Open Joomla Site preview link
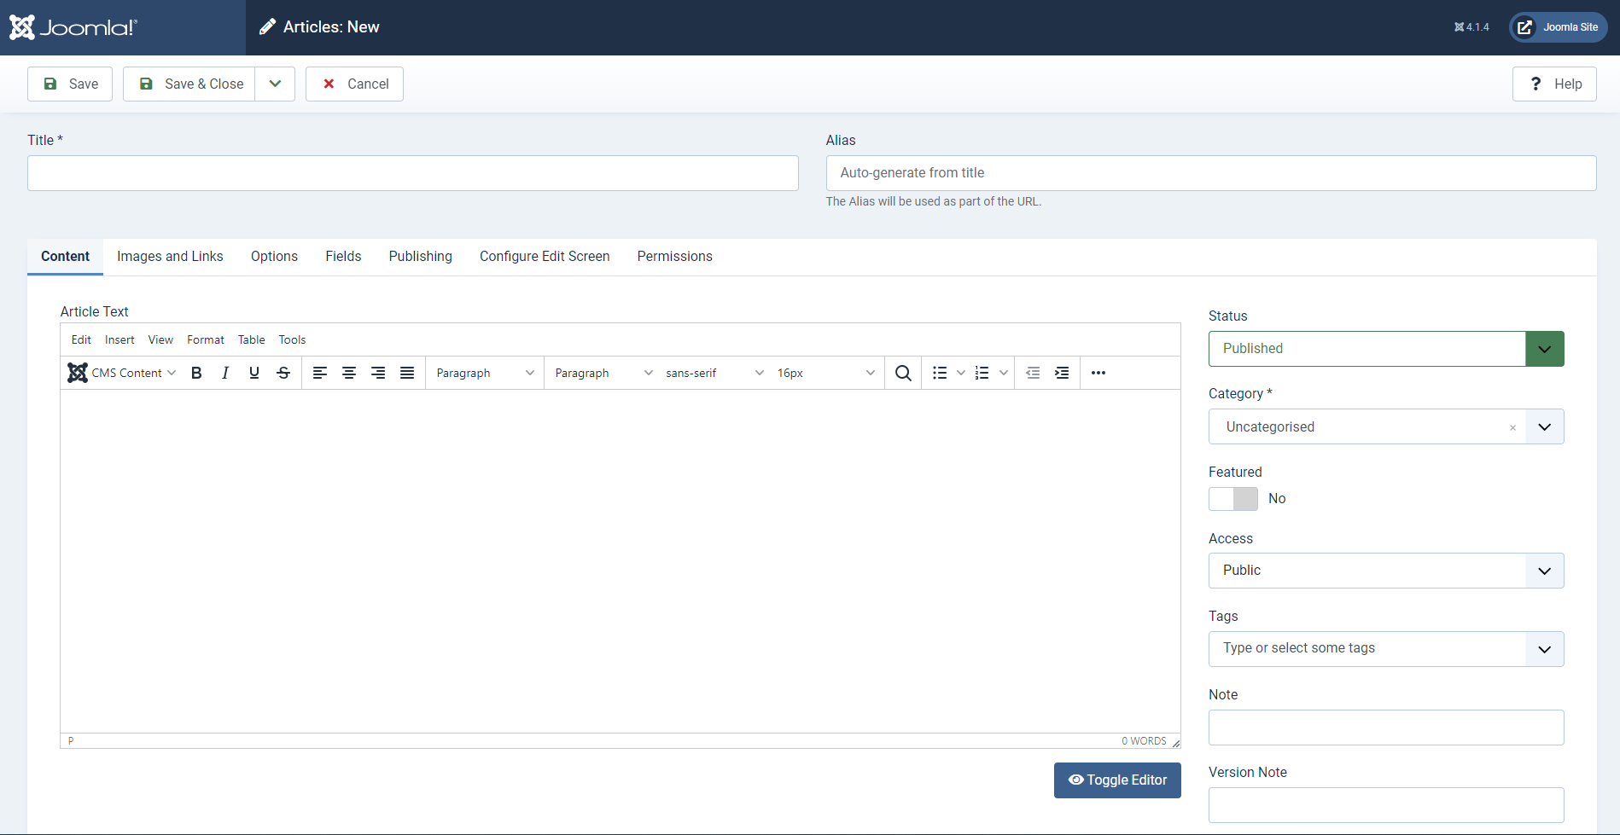Viewport: 1620px width, 835px height. pos(1559,27)
